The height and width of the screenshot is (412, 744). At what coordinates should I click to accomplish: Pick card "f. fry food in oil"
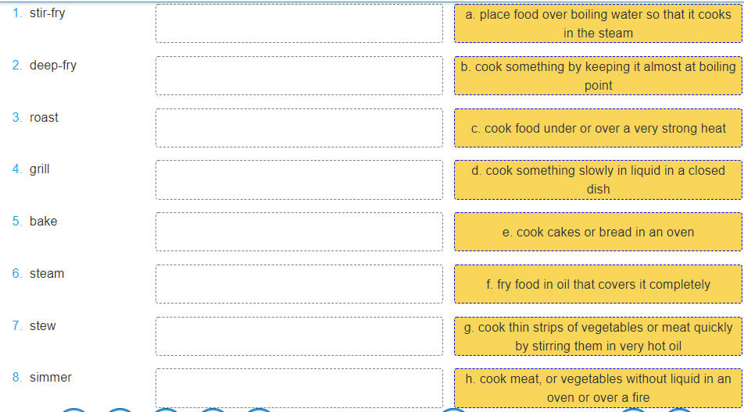(598, 284)
